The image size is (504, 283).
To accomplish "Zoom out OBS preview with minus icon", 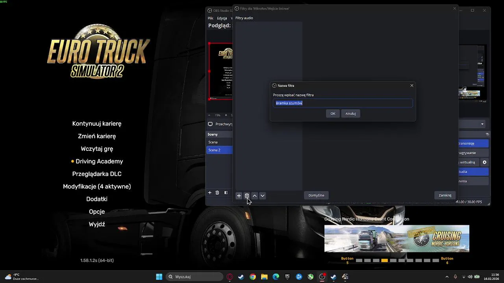I will 209,115.
